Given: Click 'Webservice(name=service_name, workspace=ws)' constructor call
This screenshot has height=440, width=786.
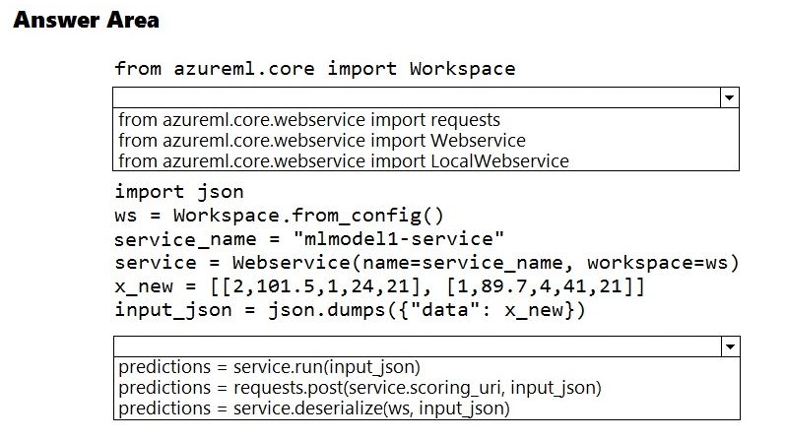Looking at the screenshot, I should (486, 263).
